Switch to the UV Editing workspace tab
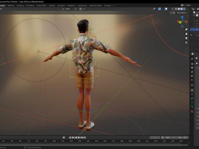 [30, 6]
